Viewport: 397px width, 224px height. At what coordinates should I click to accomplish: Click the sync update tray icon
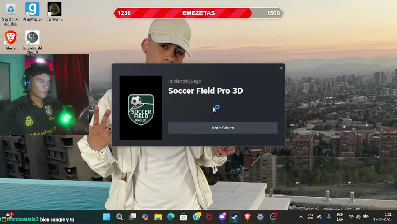(x=310, y=217)
